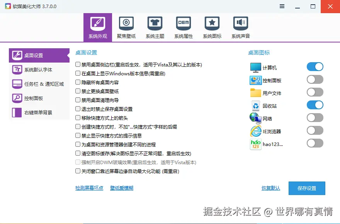Open the 系统属性 tab label
The height and width of the screenshot is (224, 340).
tap(184, 36)
